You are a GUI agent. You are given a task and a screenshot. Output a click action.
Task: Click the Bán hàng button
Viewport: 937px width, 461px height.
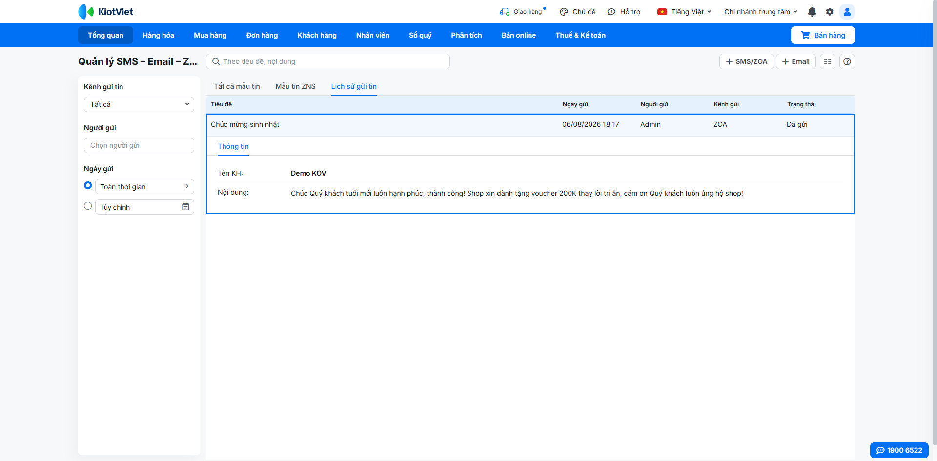click(823, 35)
